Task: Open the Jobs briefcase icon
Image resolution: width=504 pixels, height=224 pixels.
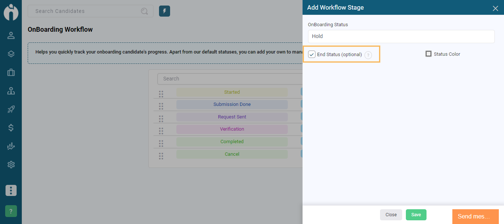Action: (11, 72)
